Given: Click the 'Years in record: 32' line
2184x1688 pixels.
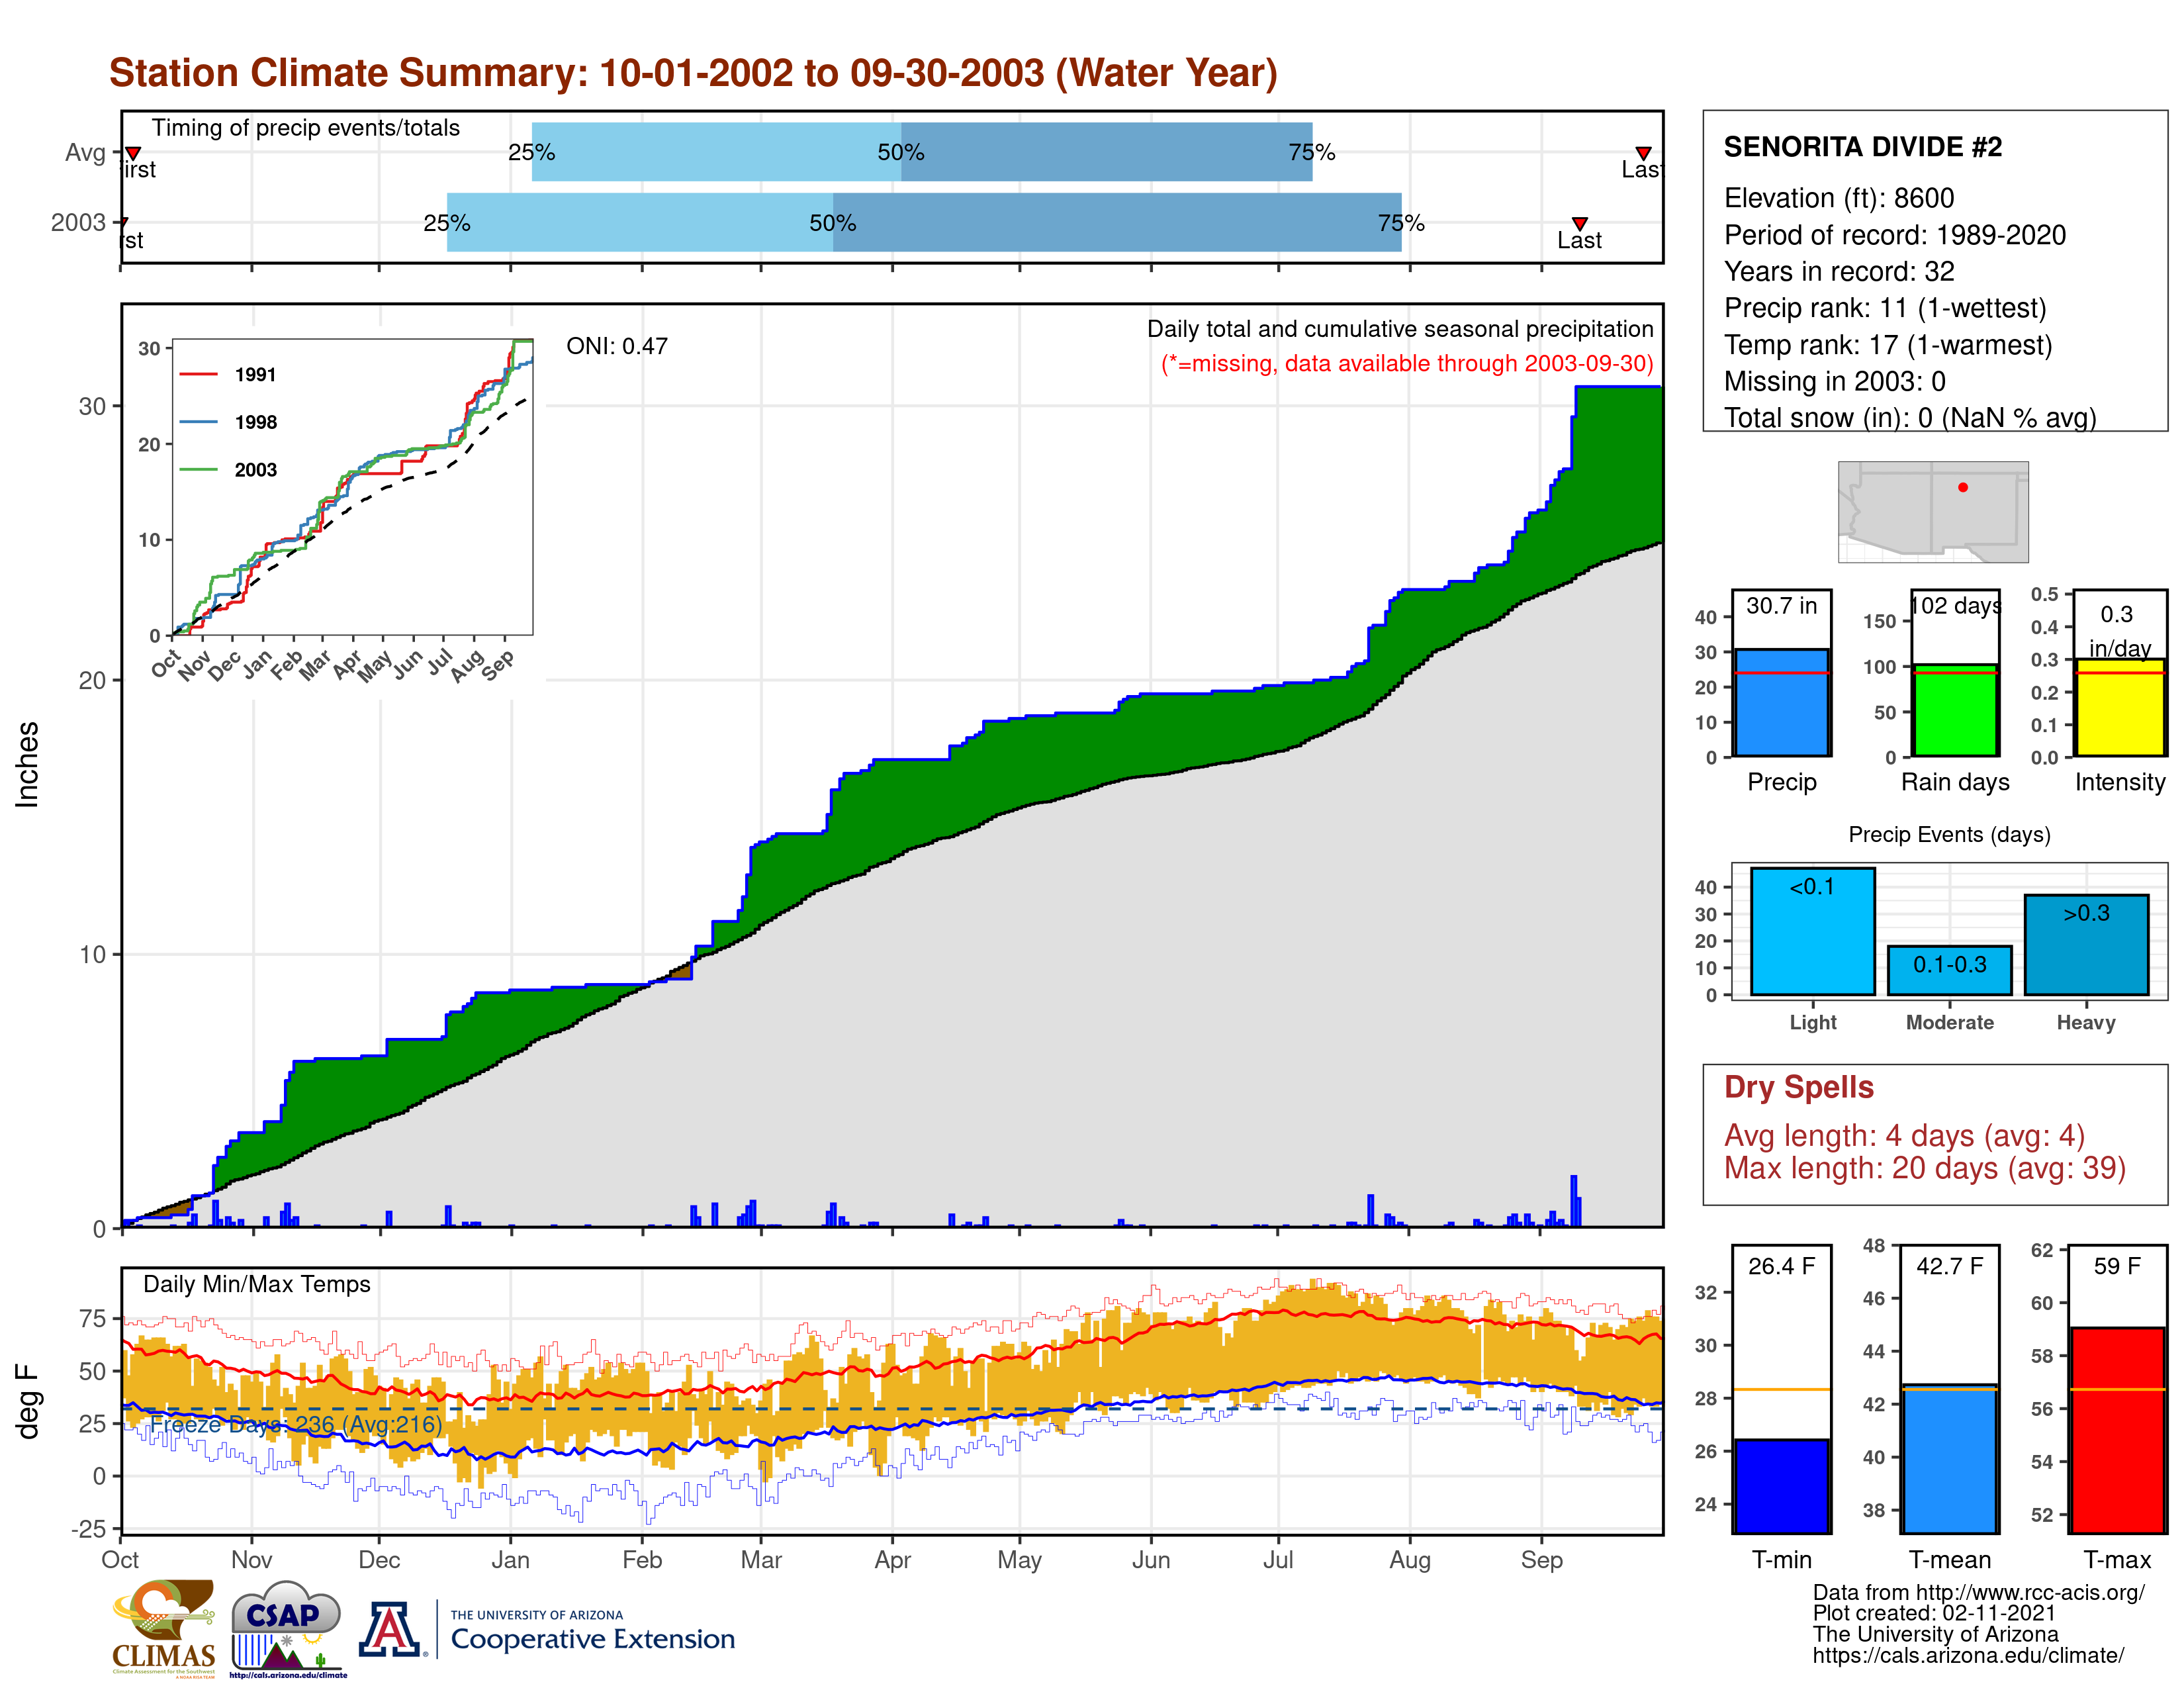Looking at the screenshot, I should click(1838, 271).
